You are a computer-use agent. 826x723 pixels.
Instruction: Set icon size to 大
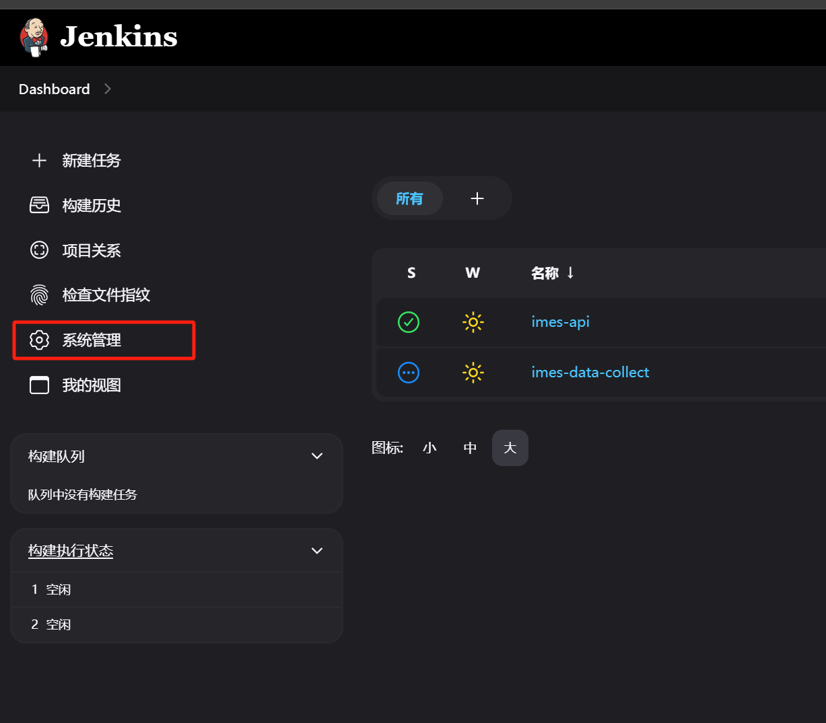point(510,448)
